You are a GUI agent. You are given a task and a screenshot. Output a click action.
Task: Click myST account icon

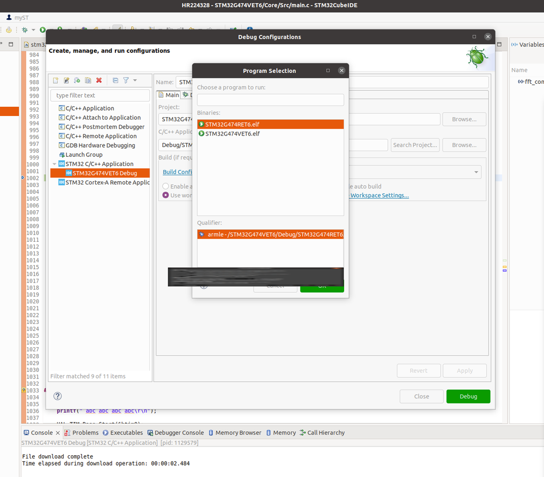[9, 17]
